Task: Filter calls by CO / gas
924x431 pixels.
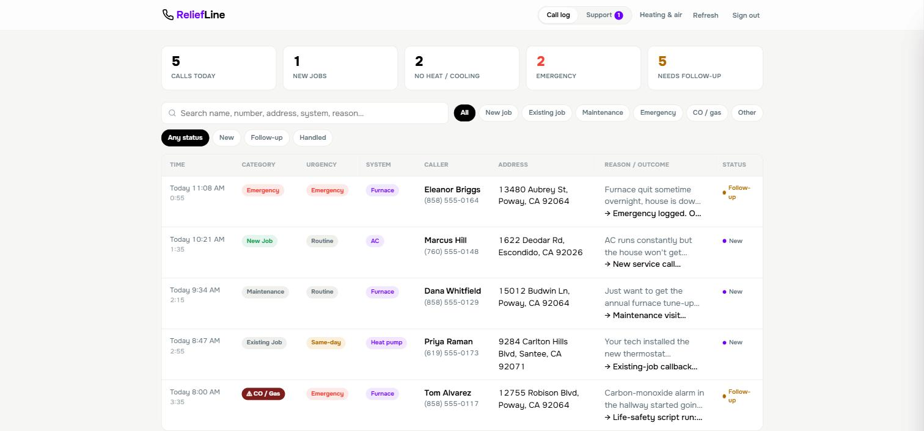Action: (x=707, y=113)
